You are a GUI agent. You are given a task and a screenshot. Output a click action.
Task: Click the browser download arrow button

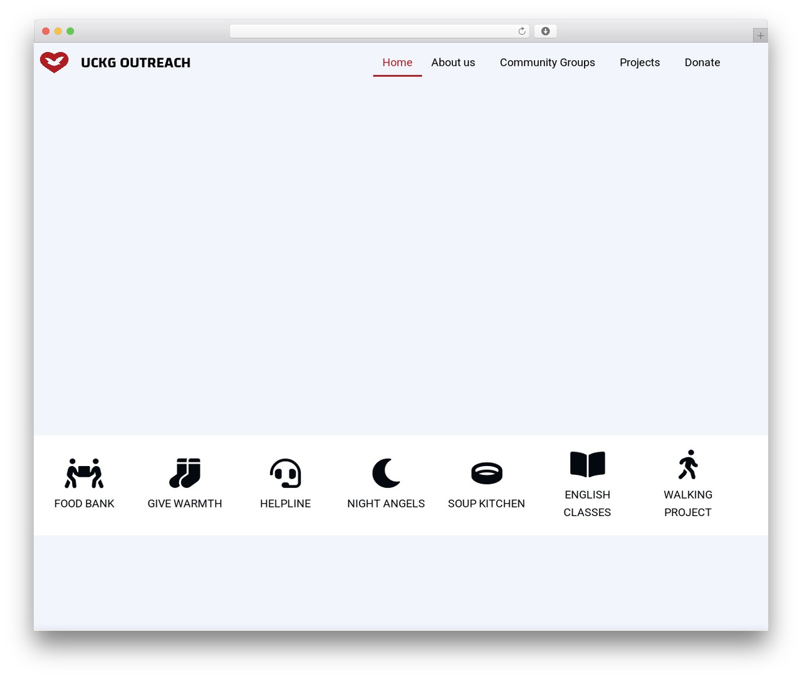coord(545,31)
